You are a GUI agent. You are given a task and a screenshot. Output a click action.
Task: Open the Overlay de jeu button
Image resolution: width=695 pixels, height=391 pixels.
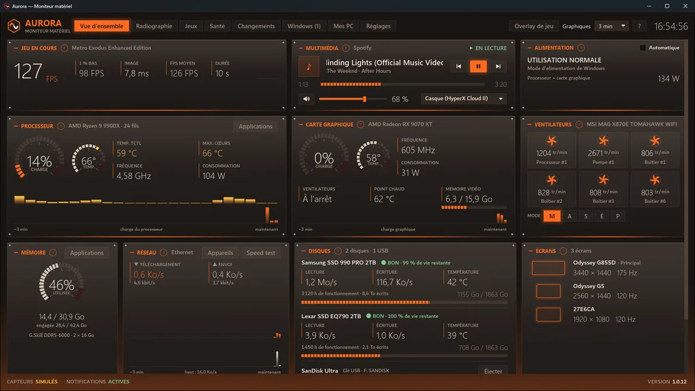pyautogui.click(x=533, y=26)
